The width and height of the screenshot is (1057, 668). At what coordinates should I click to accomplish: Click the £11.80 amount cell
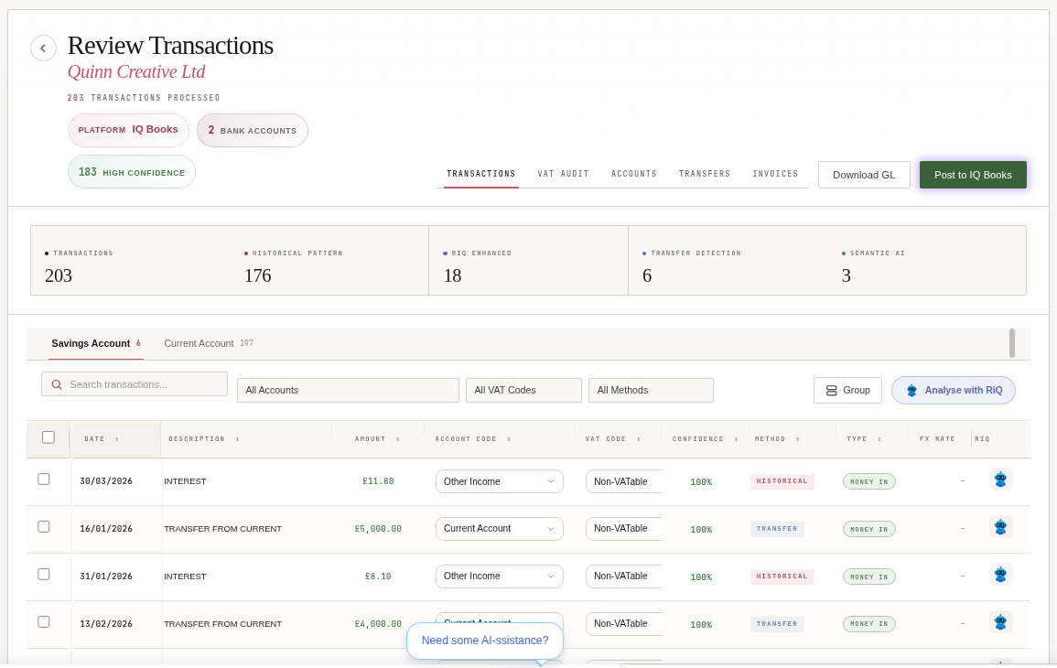(378, 481)
